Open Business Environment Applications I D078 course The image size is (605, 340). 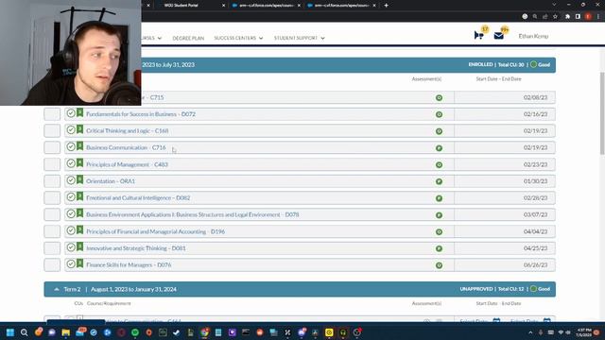point(193,214)
